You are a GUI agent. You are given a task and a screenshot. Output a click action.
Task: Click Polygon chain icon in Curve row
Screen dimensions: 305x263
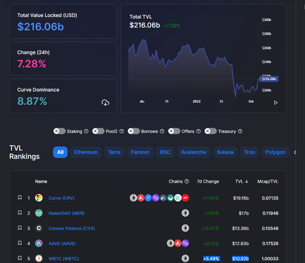pyautogui.click(x=156, y=198)
